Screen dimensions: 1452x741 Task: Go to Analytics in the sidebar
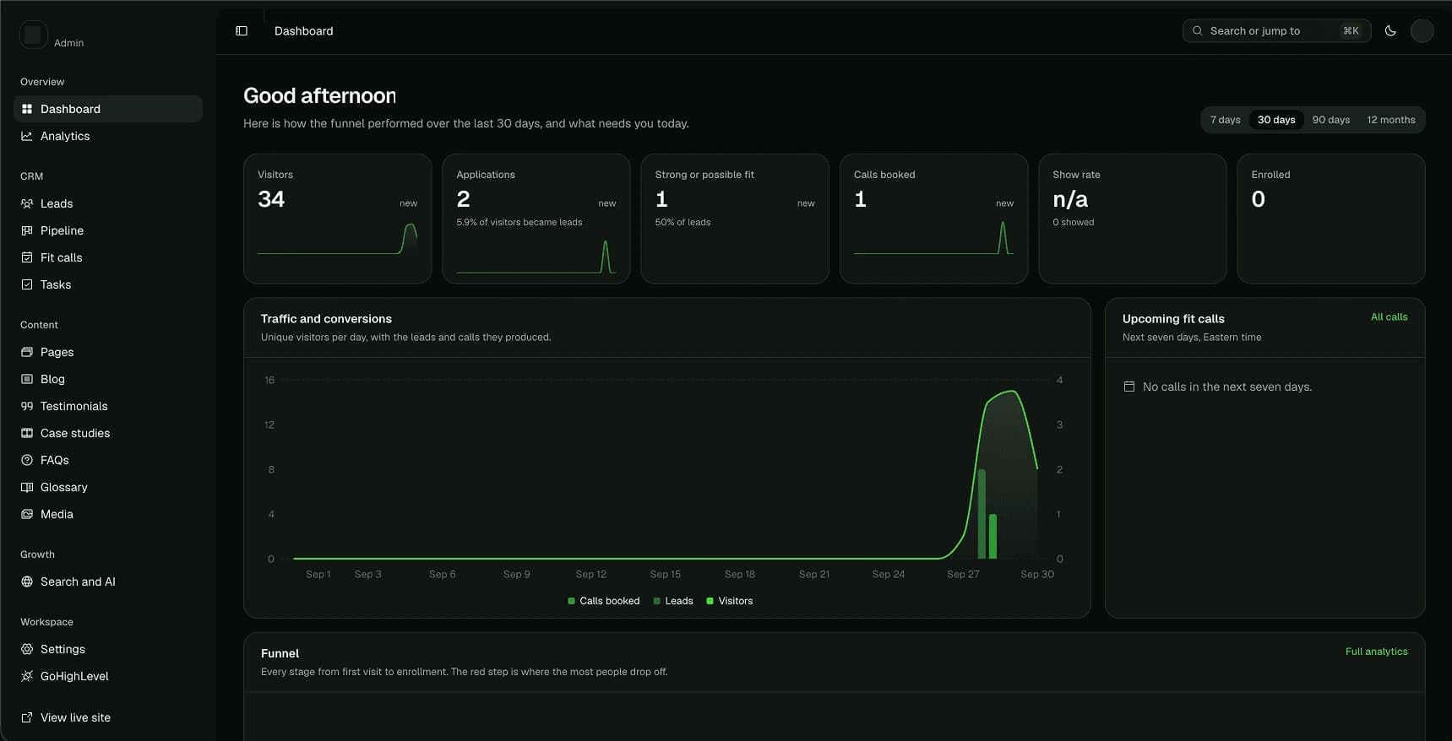(x=108, y=136)
